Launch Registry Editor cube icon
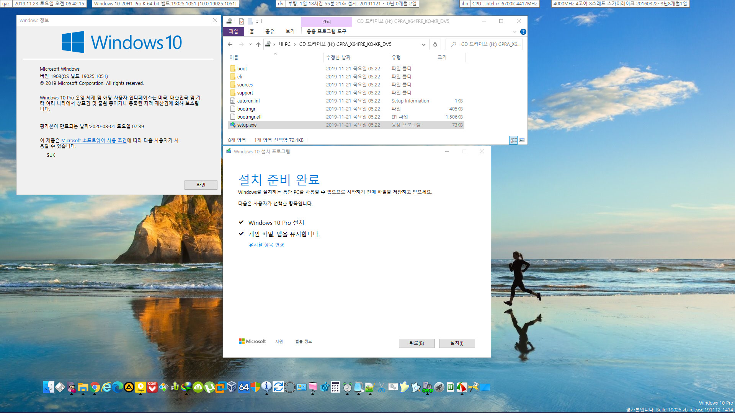 coord(324,387)
